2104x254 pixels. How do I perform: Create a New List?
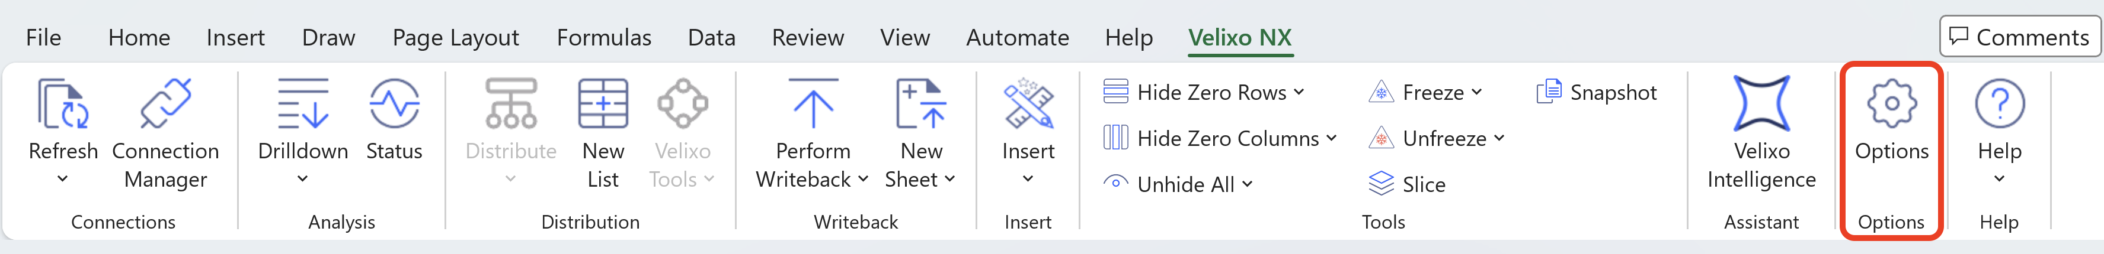[x=603, y=104]
